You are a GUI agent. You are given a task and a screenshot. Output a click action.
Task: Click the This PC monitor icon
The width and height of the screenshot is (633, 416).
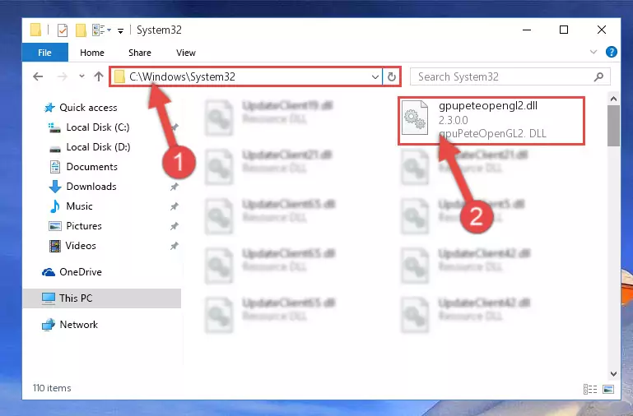(x=49, y=298)
